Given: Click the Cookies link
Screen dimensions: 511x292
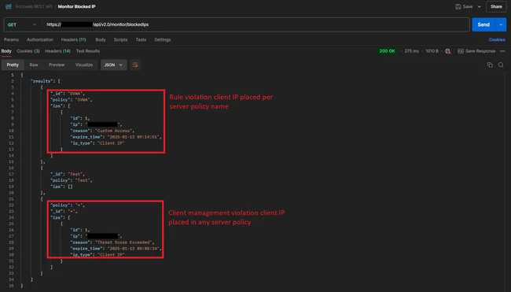Looking at the screenshot, I should (x=497, y=39).
